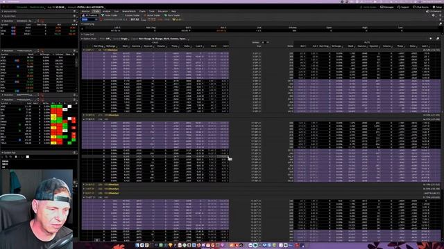Open the Monitor tab

click(x=85, y=11)
